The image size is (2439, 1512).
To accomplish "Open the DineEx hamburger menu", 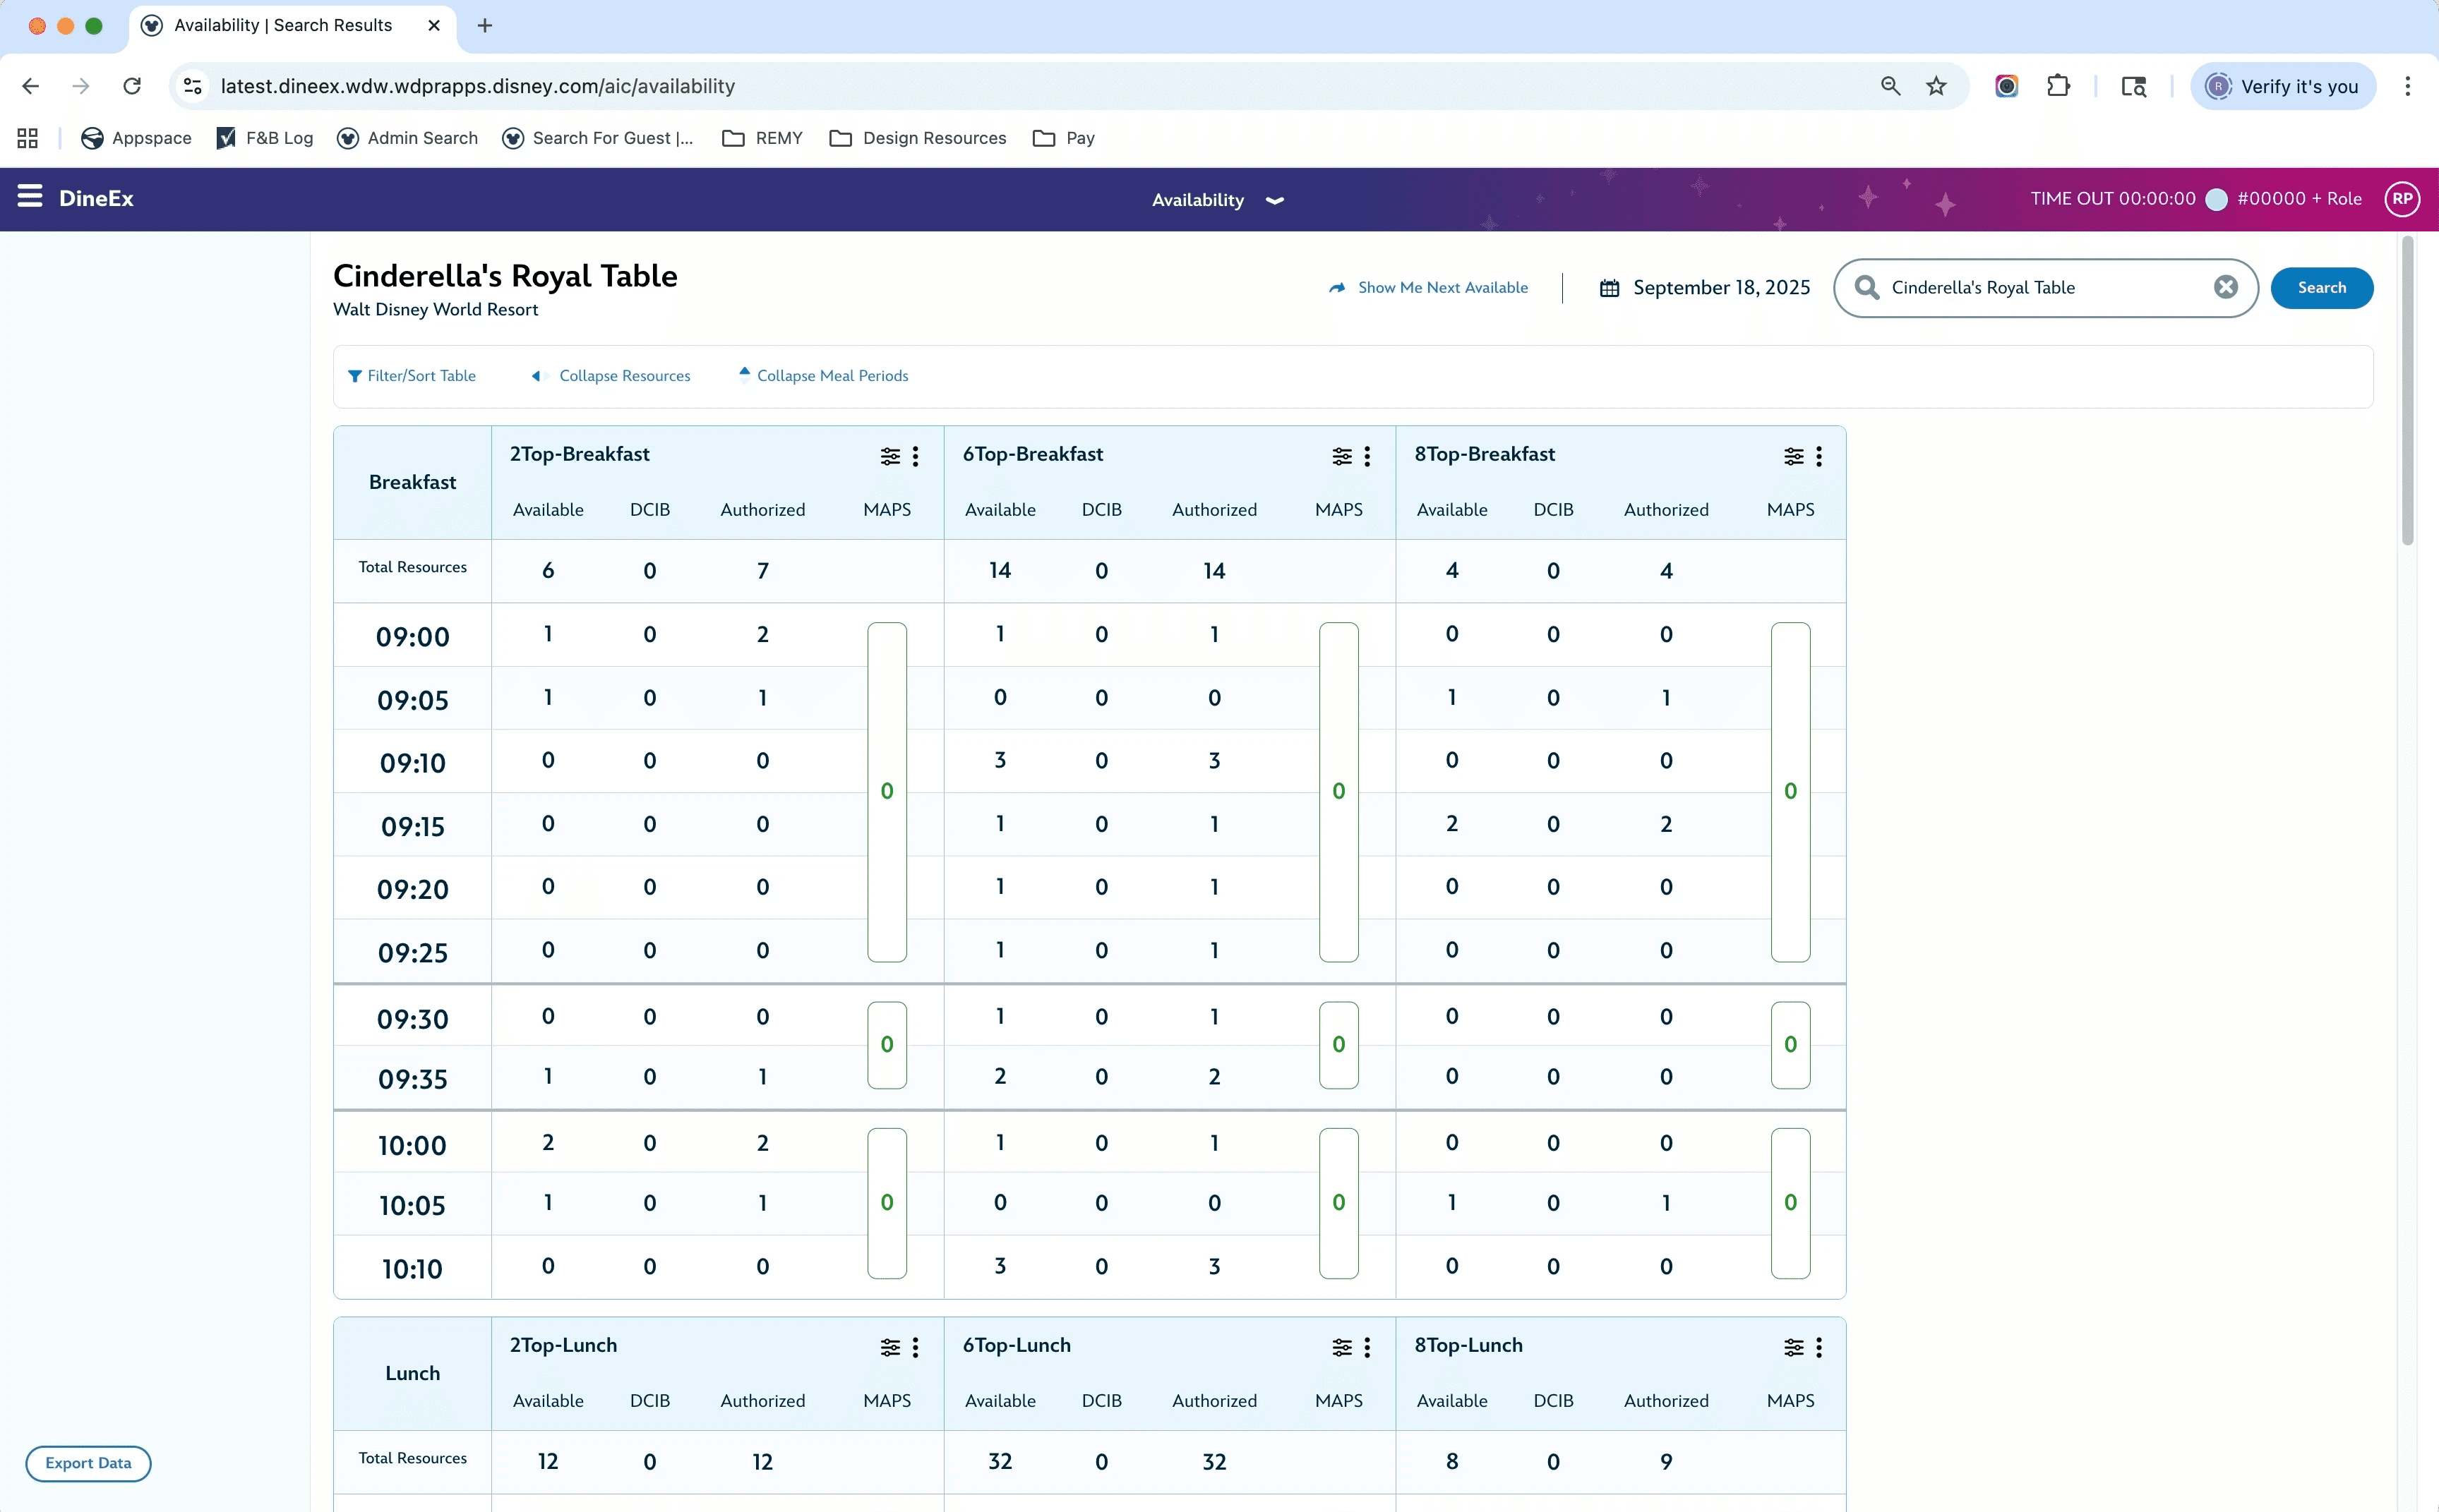I will coord(30,197).
